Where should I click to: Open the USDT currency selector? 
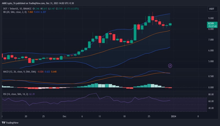tap(211, 9)
